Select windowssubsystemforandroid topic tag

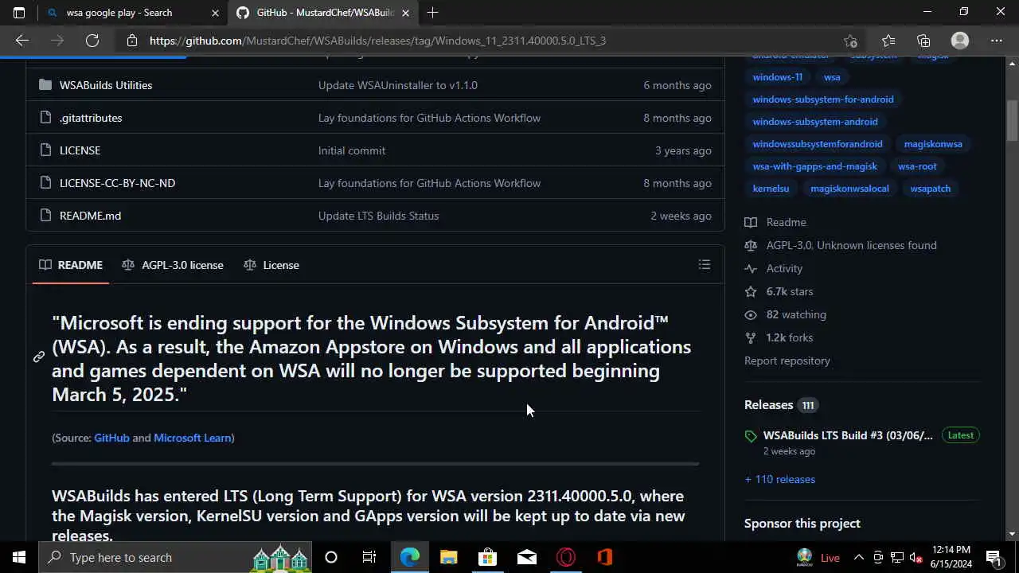click(x=818, y=144)
